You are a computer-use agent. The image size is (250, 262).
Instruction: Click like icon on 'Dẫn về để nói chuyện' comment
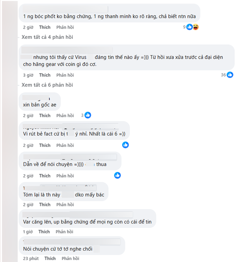(118, 175)
